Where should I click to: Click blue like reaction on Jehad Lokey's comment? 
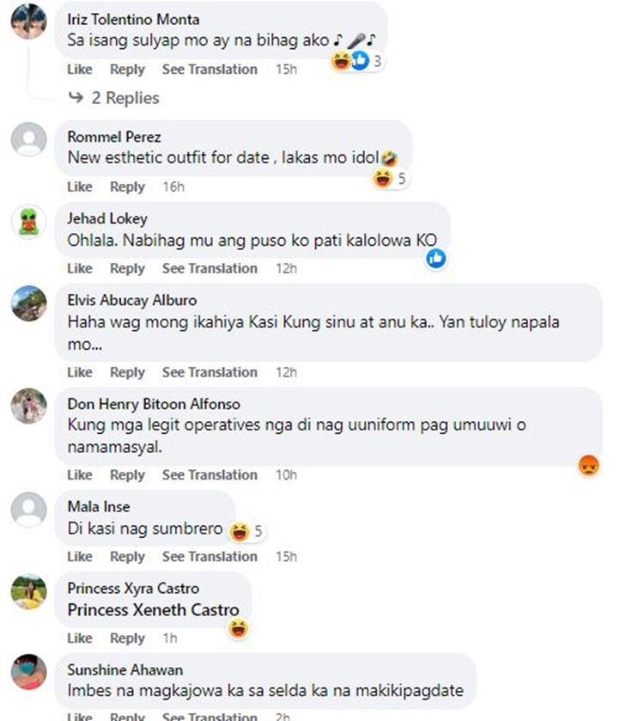(x=436, y=259)
